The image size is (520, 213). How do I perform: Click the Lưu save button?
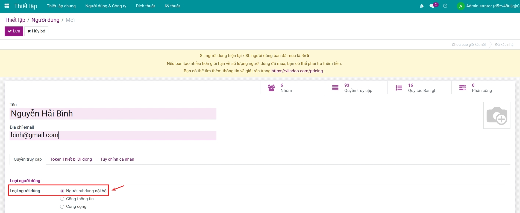(x=14, y=31)
